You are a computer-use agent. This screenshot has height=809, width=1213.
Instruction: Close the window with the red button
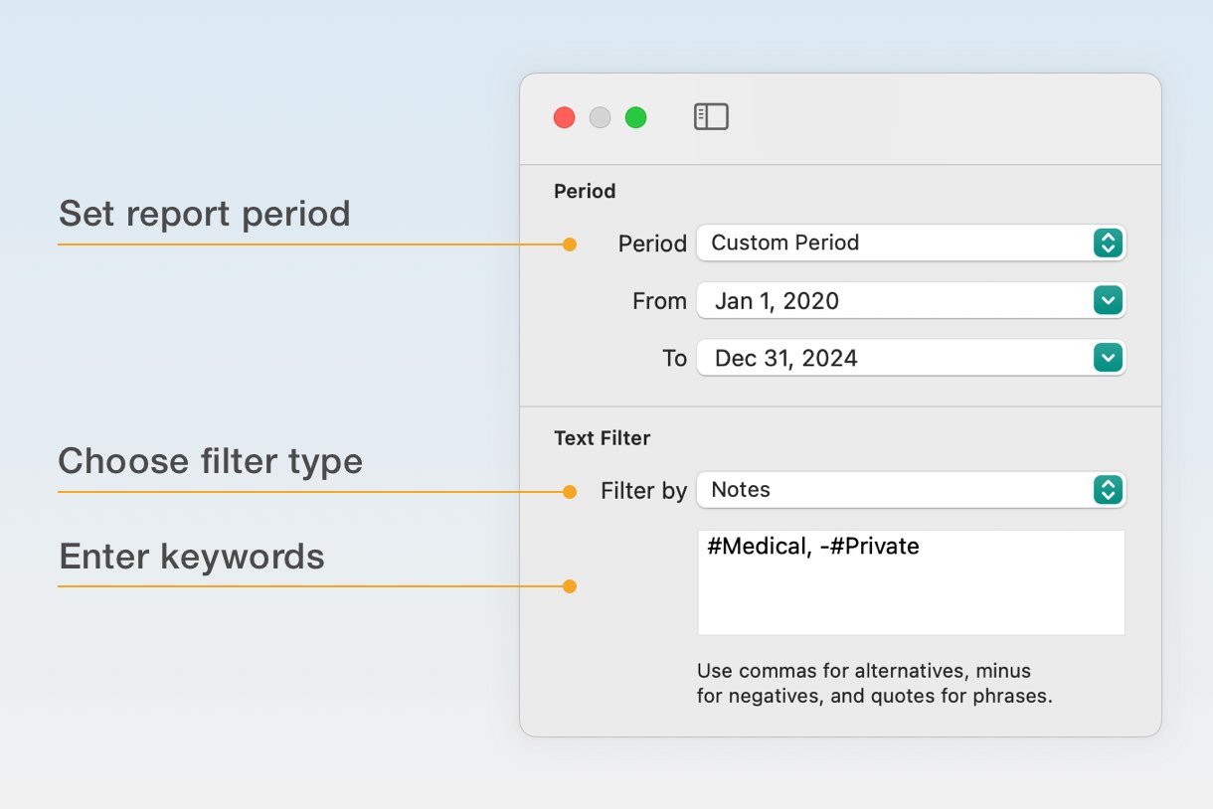pyautogui.click(x=565, y=117)
